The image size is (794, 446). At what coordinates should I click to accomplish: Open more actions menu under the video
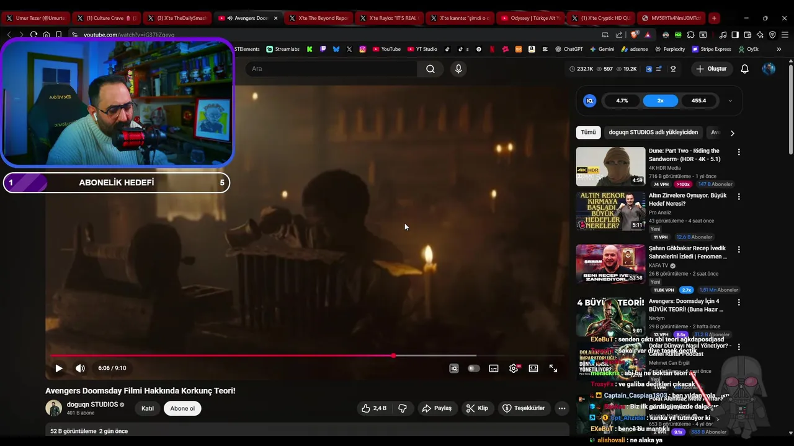point(562,408)
